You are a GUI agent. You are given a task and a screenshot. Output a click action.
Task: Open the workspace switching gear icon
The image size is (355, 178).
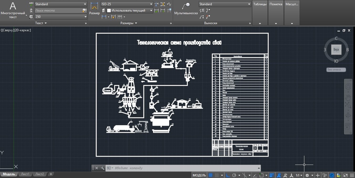[x=307, y=175]
